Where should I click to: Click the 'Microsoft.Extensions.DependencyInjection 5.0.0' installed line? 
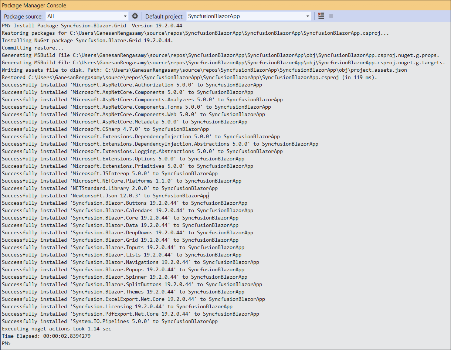141,136
